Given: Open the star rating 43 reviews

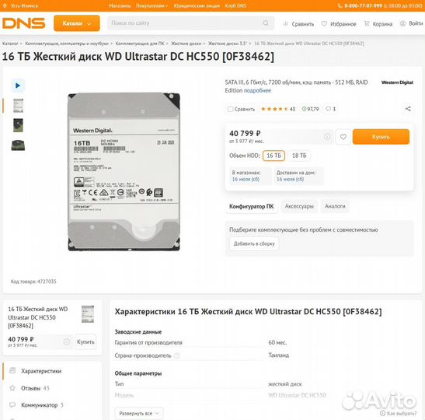Looking at the screenshot, I should (x=278, y=109).
